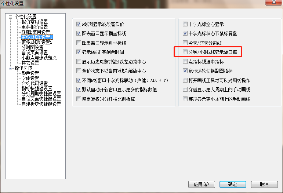Open 小数点与涨跌定义 settings
Viewport: 283px width, 193px height.
click(39, 58)
